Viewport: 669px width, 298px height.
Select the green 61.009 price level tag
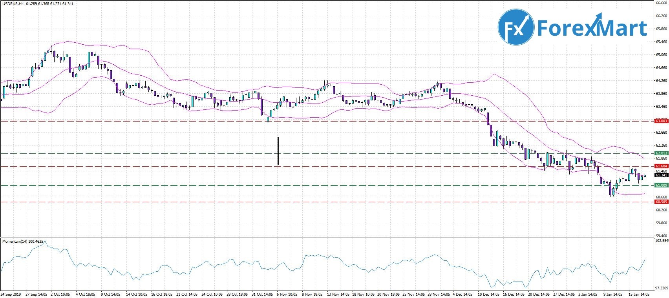[x=662, y=185]
